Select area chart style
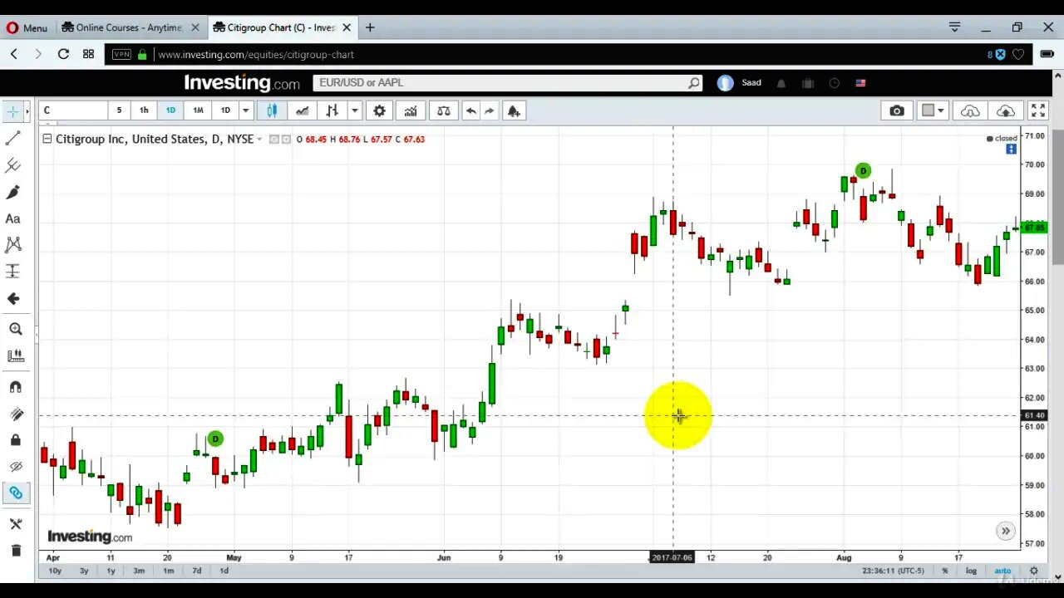The width and height of the screenshot is (1064, 598). (302, 110)
